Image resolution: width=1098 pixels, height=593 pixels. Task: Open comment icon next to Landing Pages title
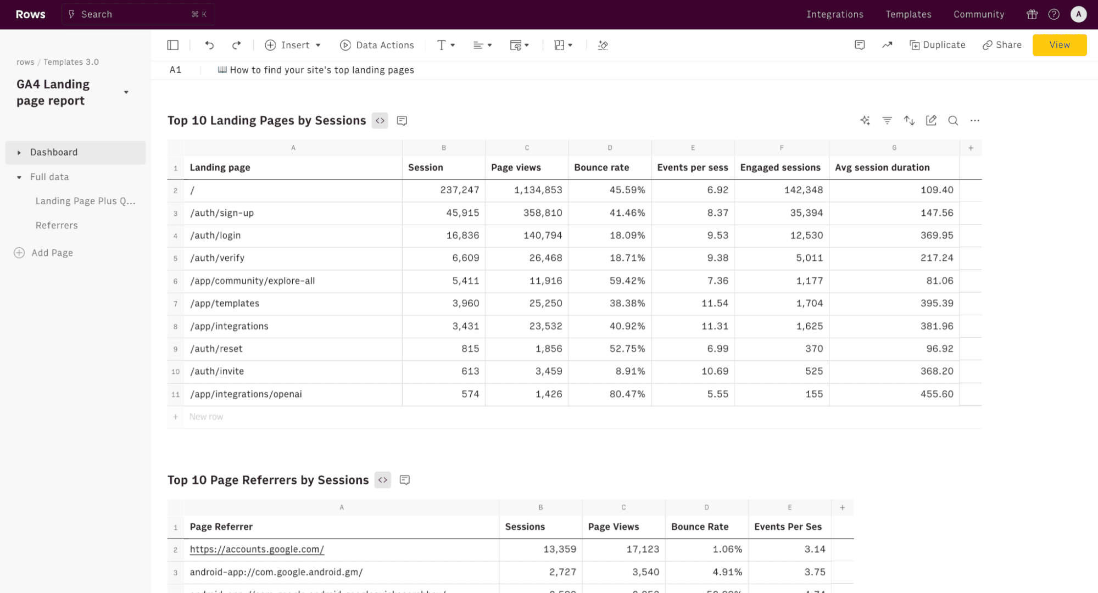[402, 120]
